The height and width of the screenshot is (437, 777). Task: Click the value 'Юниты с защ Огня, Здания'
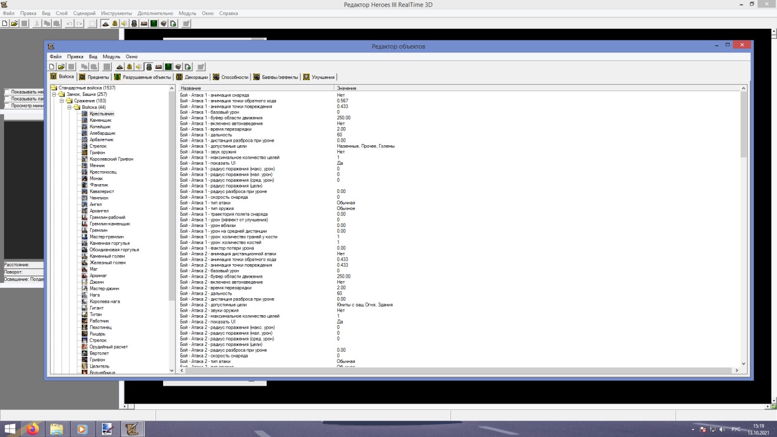365,305
